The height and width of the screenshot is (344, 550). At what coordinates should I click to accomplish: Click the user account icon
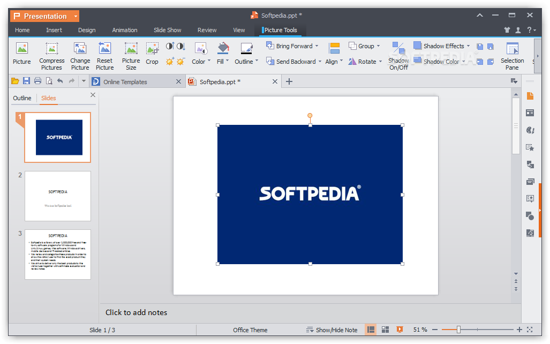518,30
